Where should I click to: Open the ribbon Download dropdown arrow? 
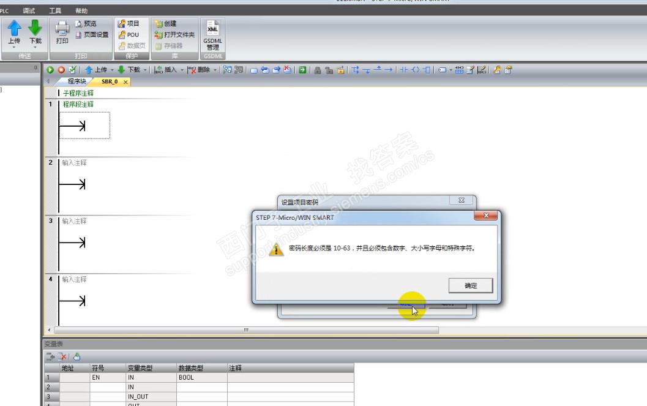(x=35, y=47)
